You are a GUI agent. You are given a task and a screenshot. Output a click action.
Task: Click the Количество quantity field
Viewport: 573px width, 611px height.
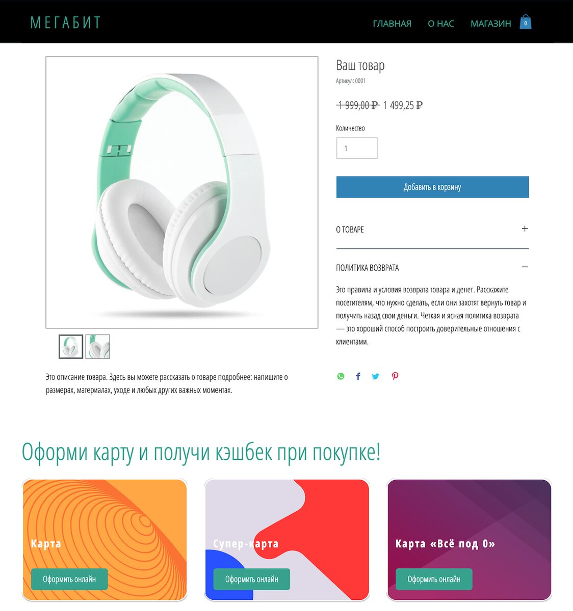click(x=357, y=148)
